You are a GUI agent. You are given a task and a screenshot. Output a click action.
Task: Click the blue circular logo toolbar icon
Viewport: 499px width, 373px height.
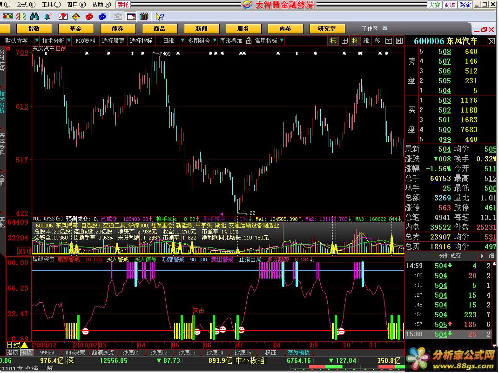(102, 16)
